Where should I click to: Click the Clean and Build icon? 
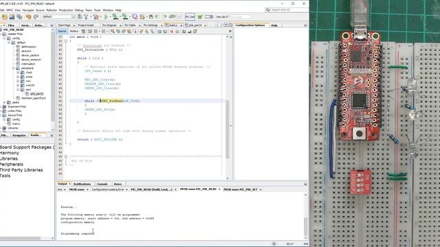tap(96, 16)
